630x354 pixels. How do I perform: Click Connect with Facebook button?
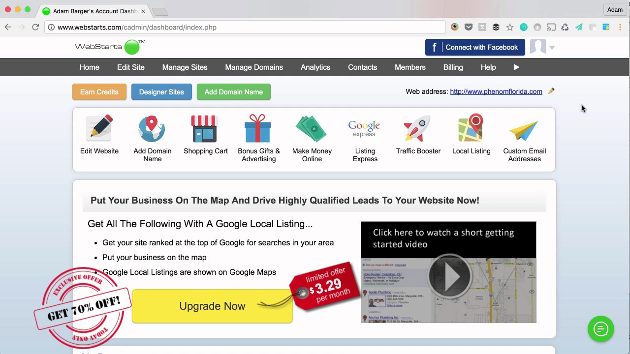pyautogui.click(x=475, y=47)
